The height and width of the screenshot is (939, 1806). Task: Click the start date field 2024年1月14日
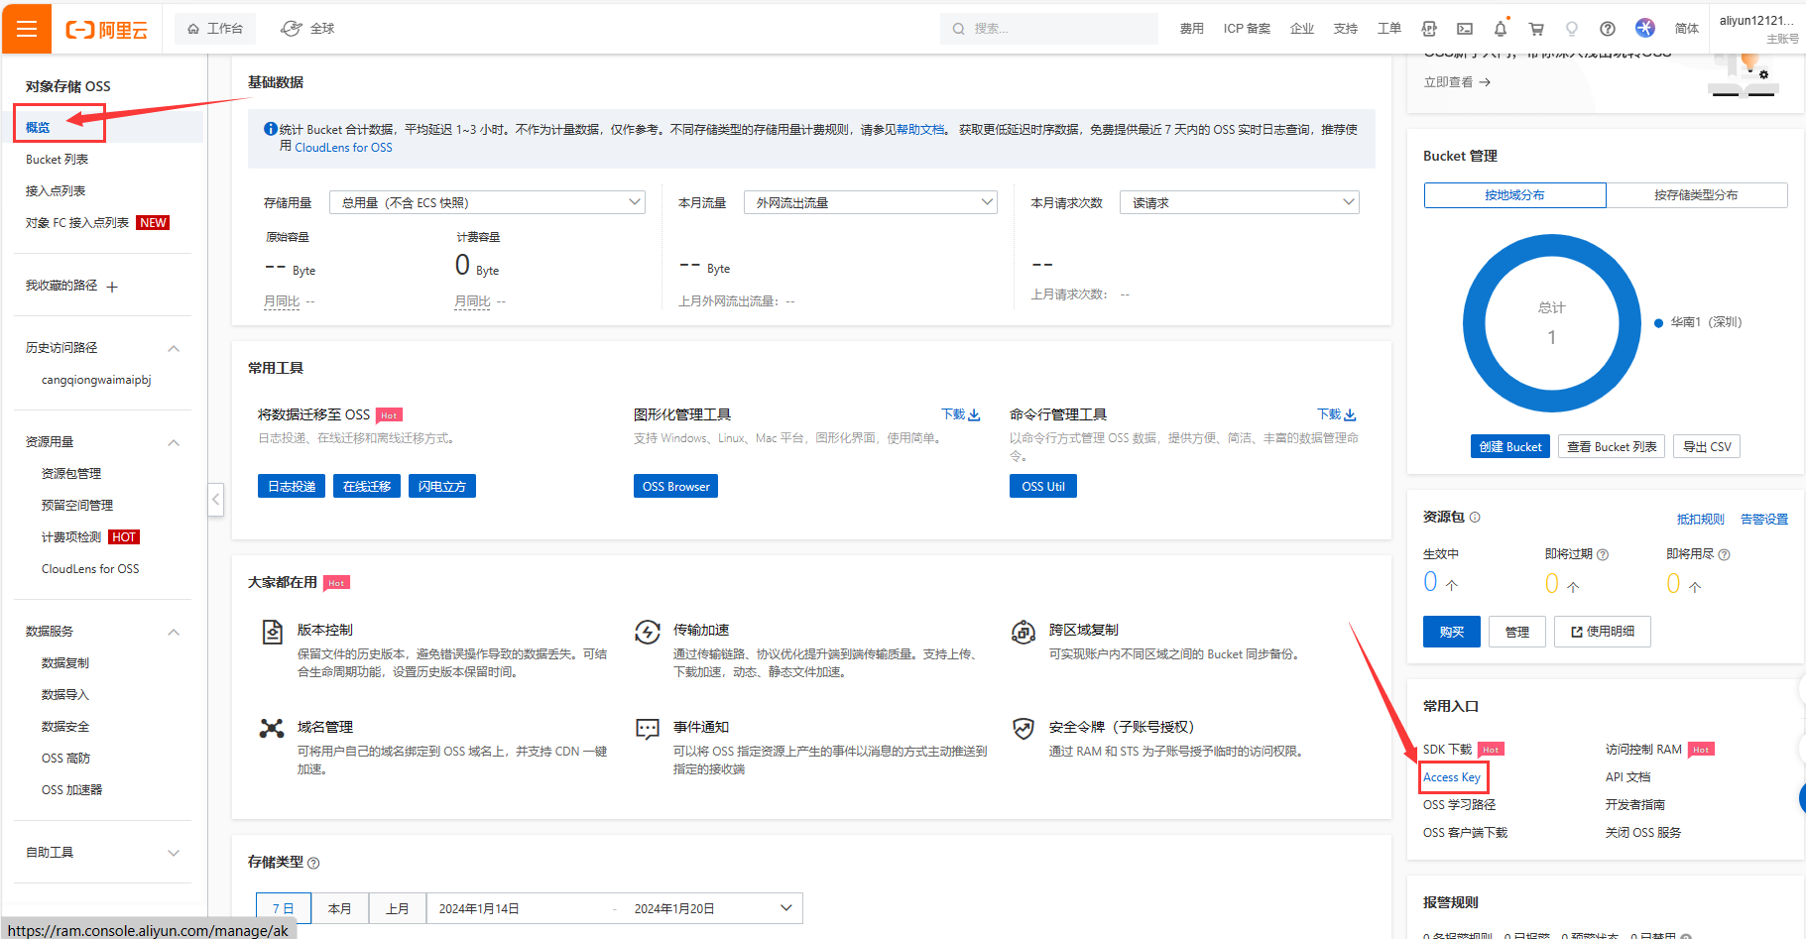(x=479, y=909)
